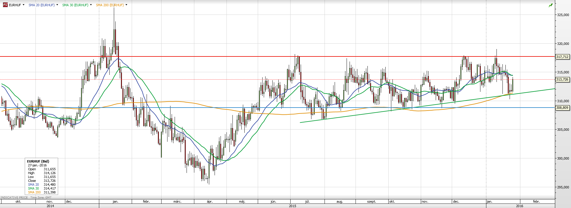Image resolution: width=571 pixels, height=208 pixels.
Task: Click the green chart arrow icon
Action: point(551,5)
